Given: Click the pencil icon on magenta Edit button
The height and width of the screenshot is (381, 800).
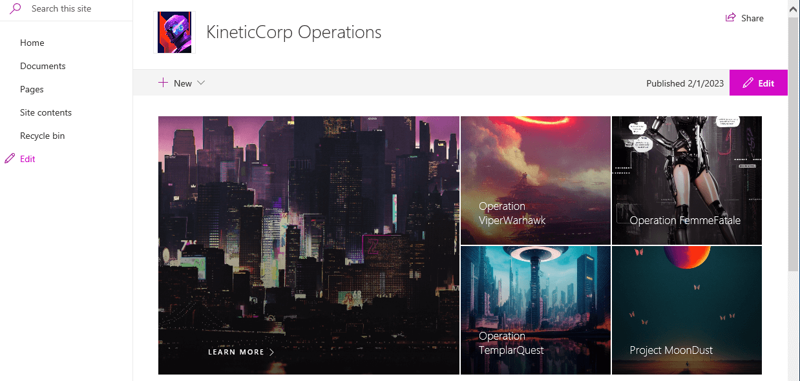Looking at the screenshot, I should [x=748, y=83].
